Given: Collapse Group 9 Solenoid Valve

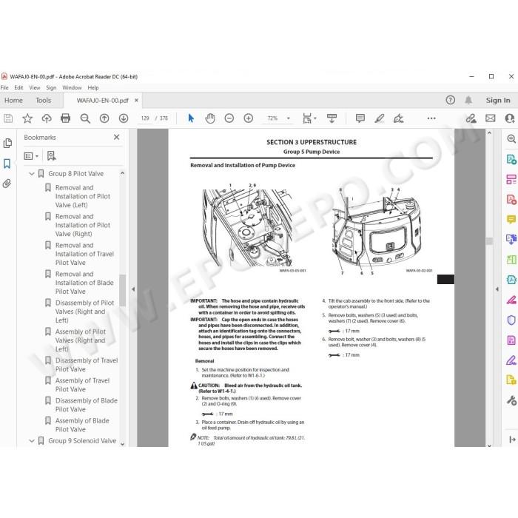Looking at the screenshot, I should pyautogui.click(x=32, y=441).
